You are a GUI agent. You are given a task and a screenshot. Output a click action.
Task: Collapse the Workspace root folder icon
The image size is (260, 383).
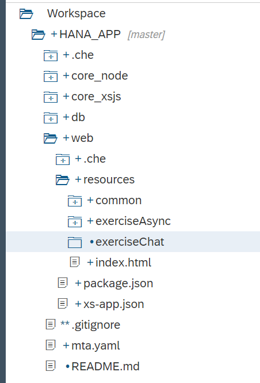[26, 14]
